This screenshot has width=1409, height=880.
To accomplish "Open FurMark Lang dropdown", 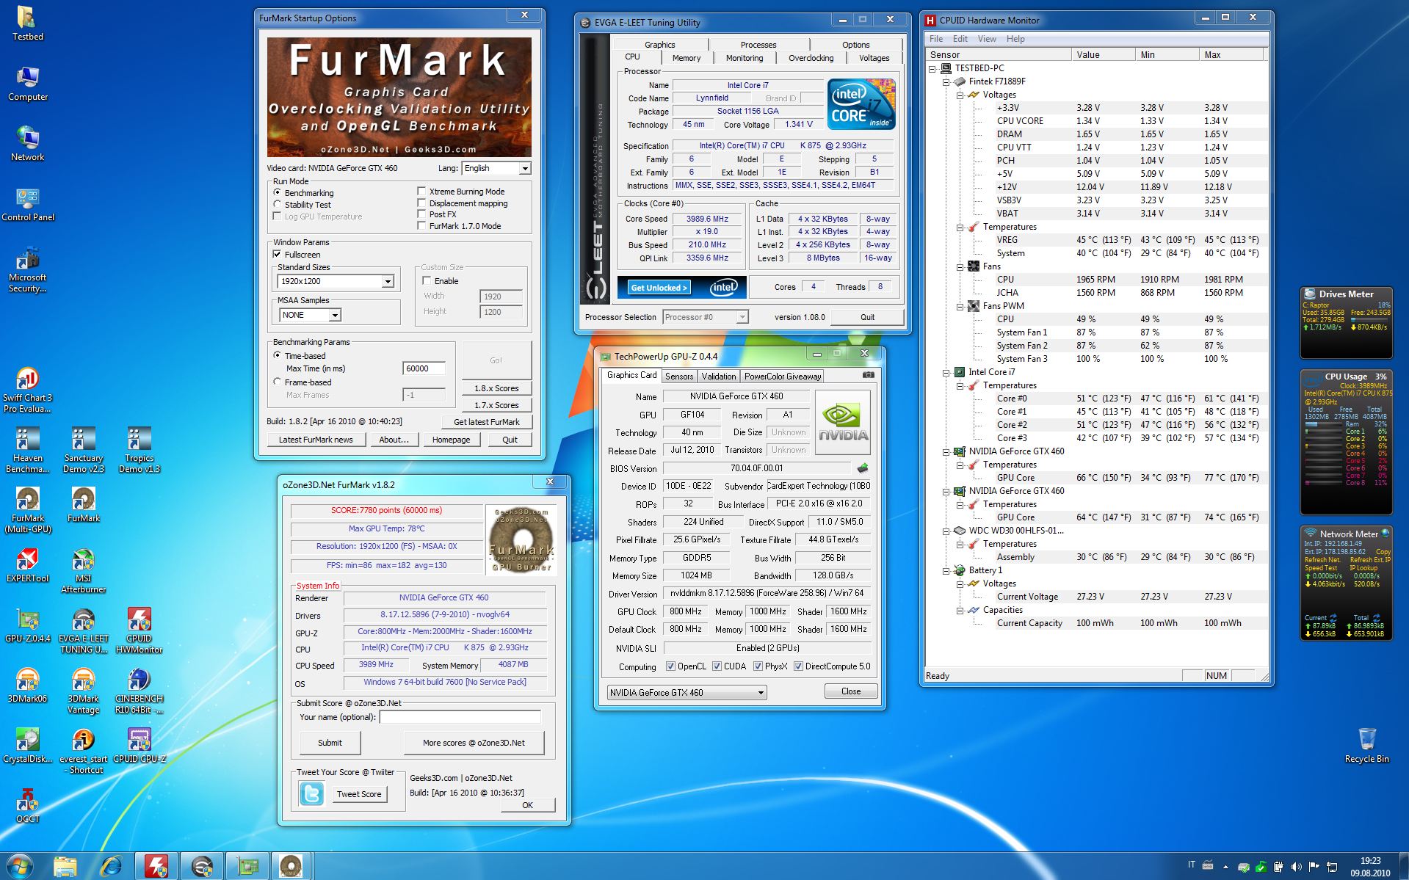I will 496,168.
